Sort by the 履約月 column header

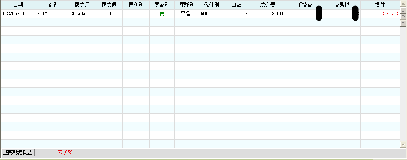click(x=82, y=5)
